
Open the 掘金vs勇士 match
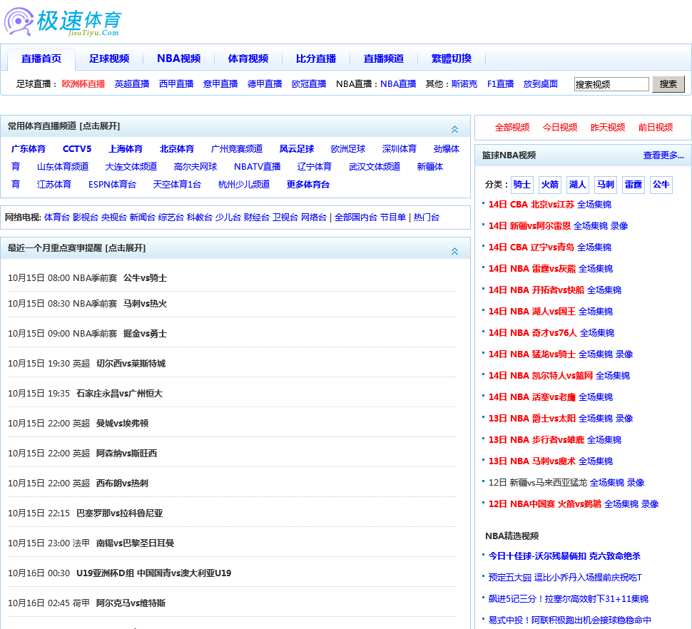(x=145, y=334)
